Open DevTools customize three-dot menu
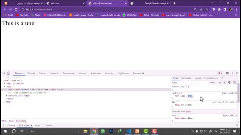The width and height of the screenshot is (241, 135). [x=232, y=73]
